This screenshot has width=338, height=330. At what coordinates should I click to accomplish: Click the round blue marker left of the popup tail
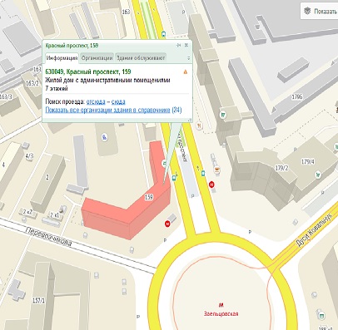point(104,137)
